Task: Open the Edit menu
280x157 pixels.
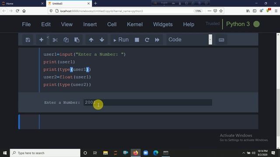Action: pos(46,24)
